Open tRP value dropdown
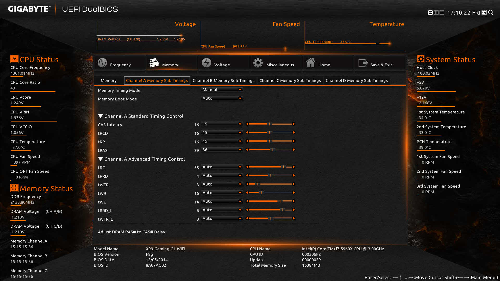The width and height of the screenshot is (500, 281). [x=222, y=141]
